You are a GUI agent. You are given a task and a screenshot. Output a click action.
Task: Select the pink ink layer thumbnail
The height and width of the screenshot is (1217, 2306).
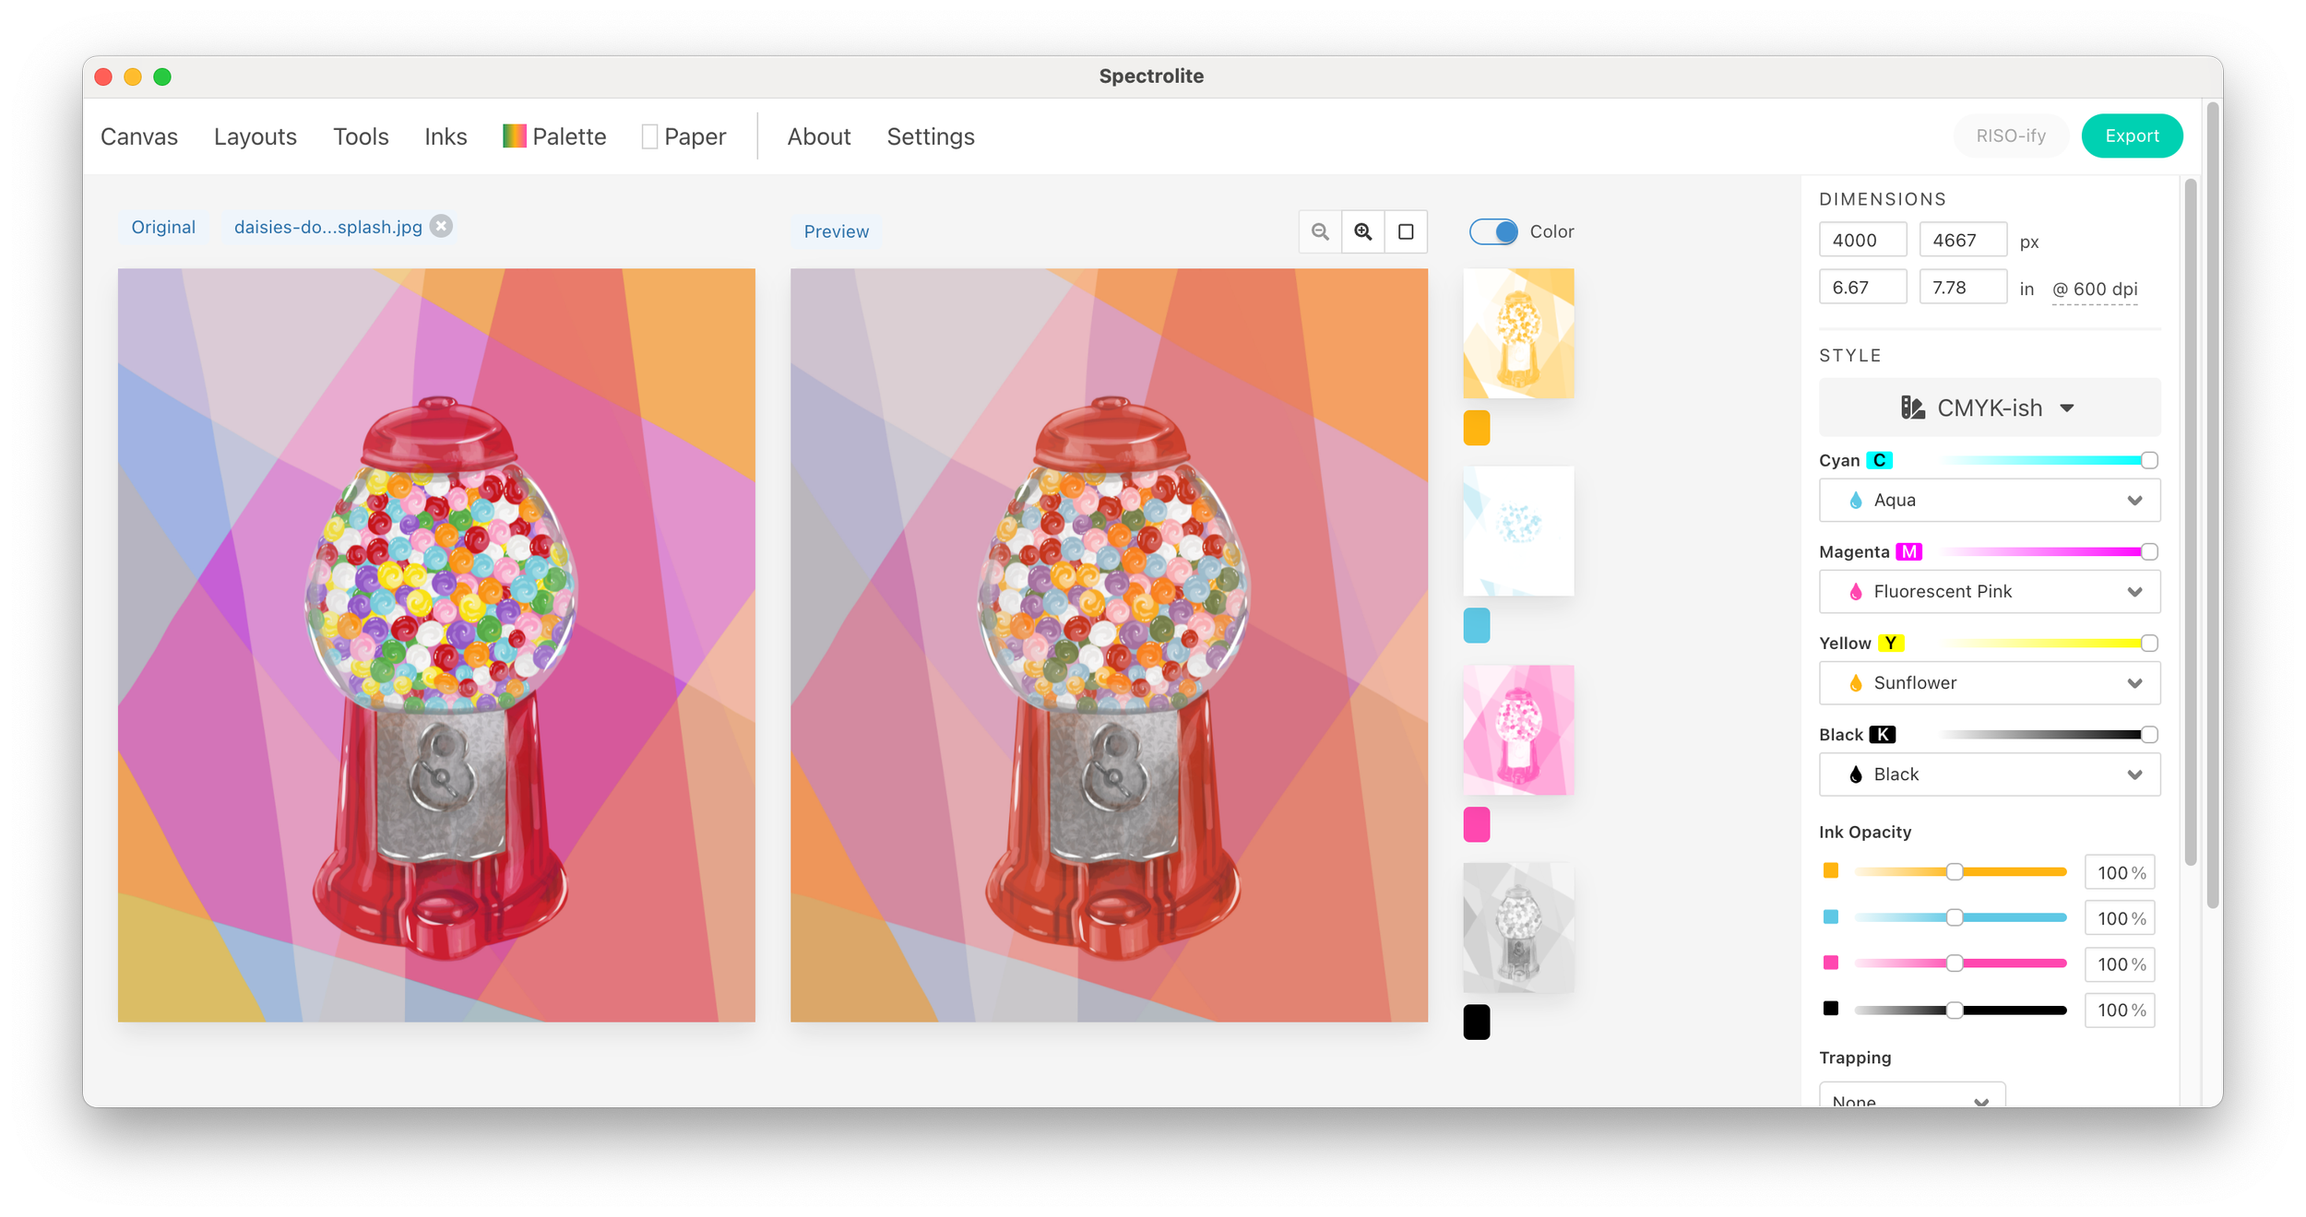pos(1519,730)
